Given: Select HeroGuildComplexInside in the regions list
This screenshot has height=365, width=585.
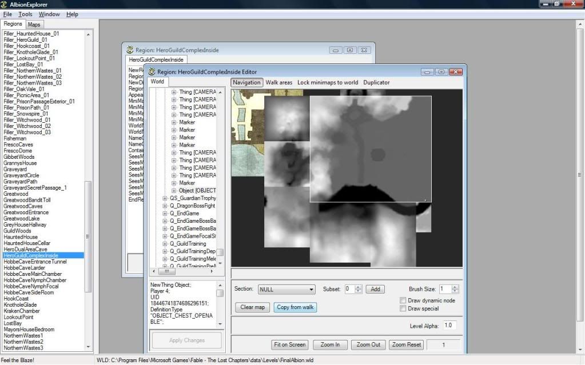Looking at the screenshot, I should pos(31,255).
